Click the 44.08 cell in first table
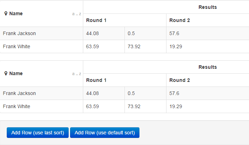The height and width of the screenshot is (145, 249). pyautogui.click(x=104, y=33)
